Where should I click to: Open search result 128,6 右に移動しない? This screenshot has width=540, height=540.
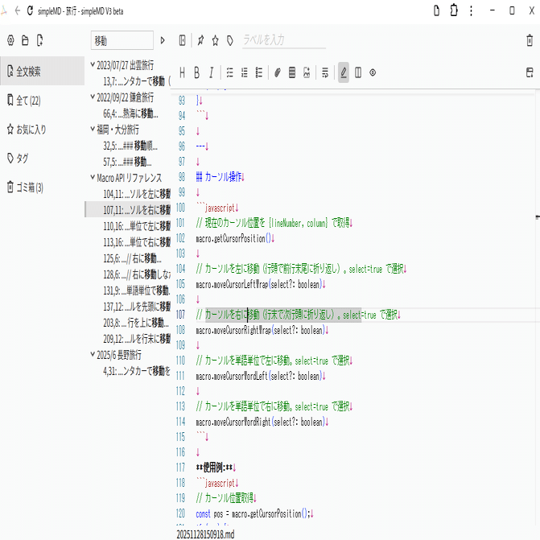[128, 274]
